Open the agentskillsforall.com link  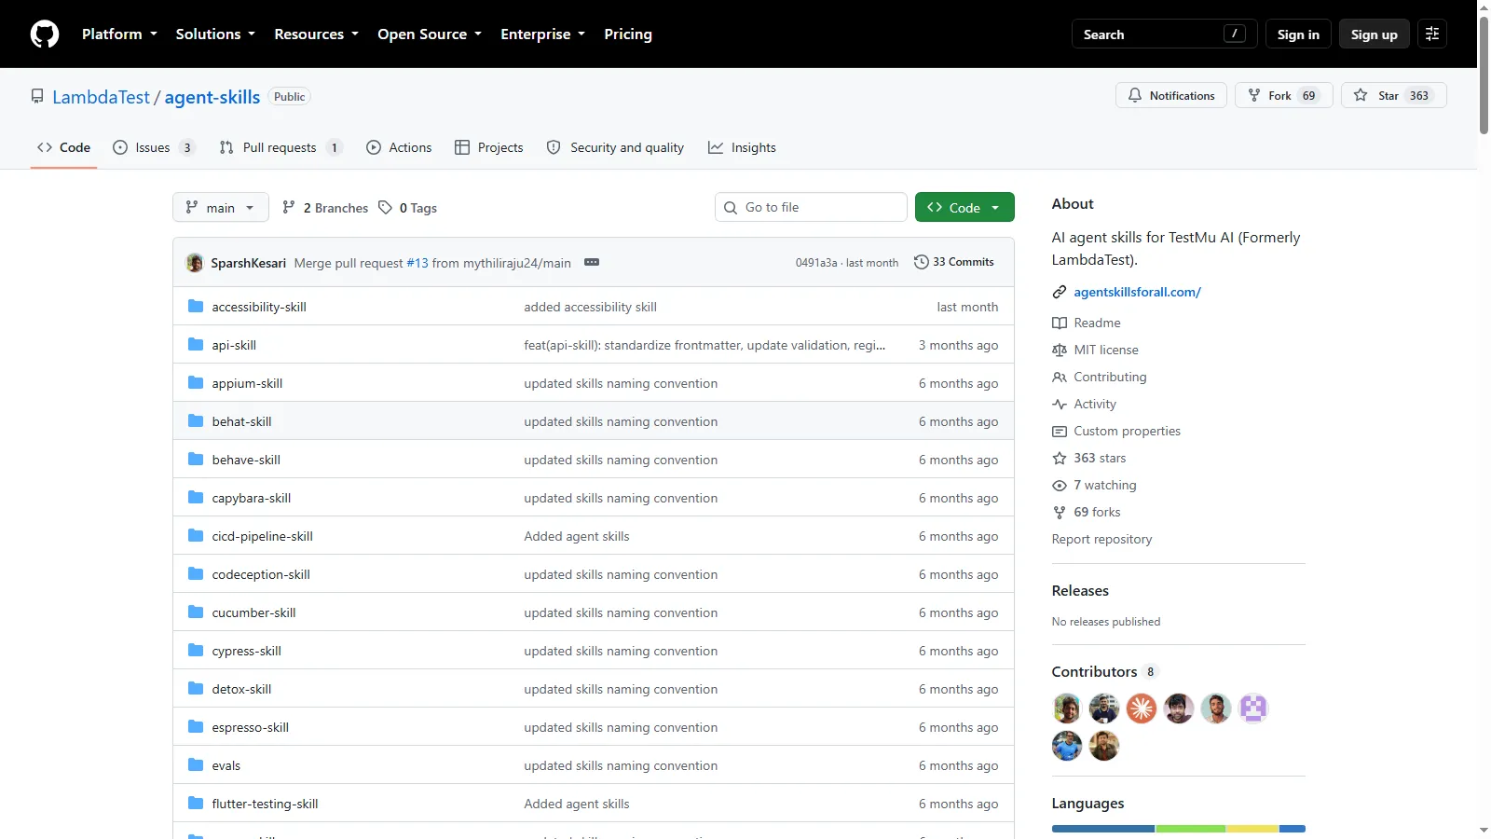coord(1137,292)
